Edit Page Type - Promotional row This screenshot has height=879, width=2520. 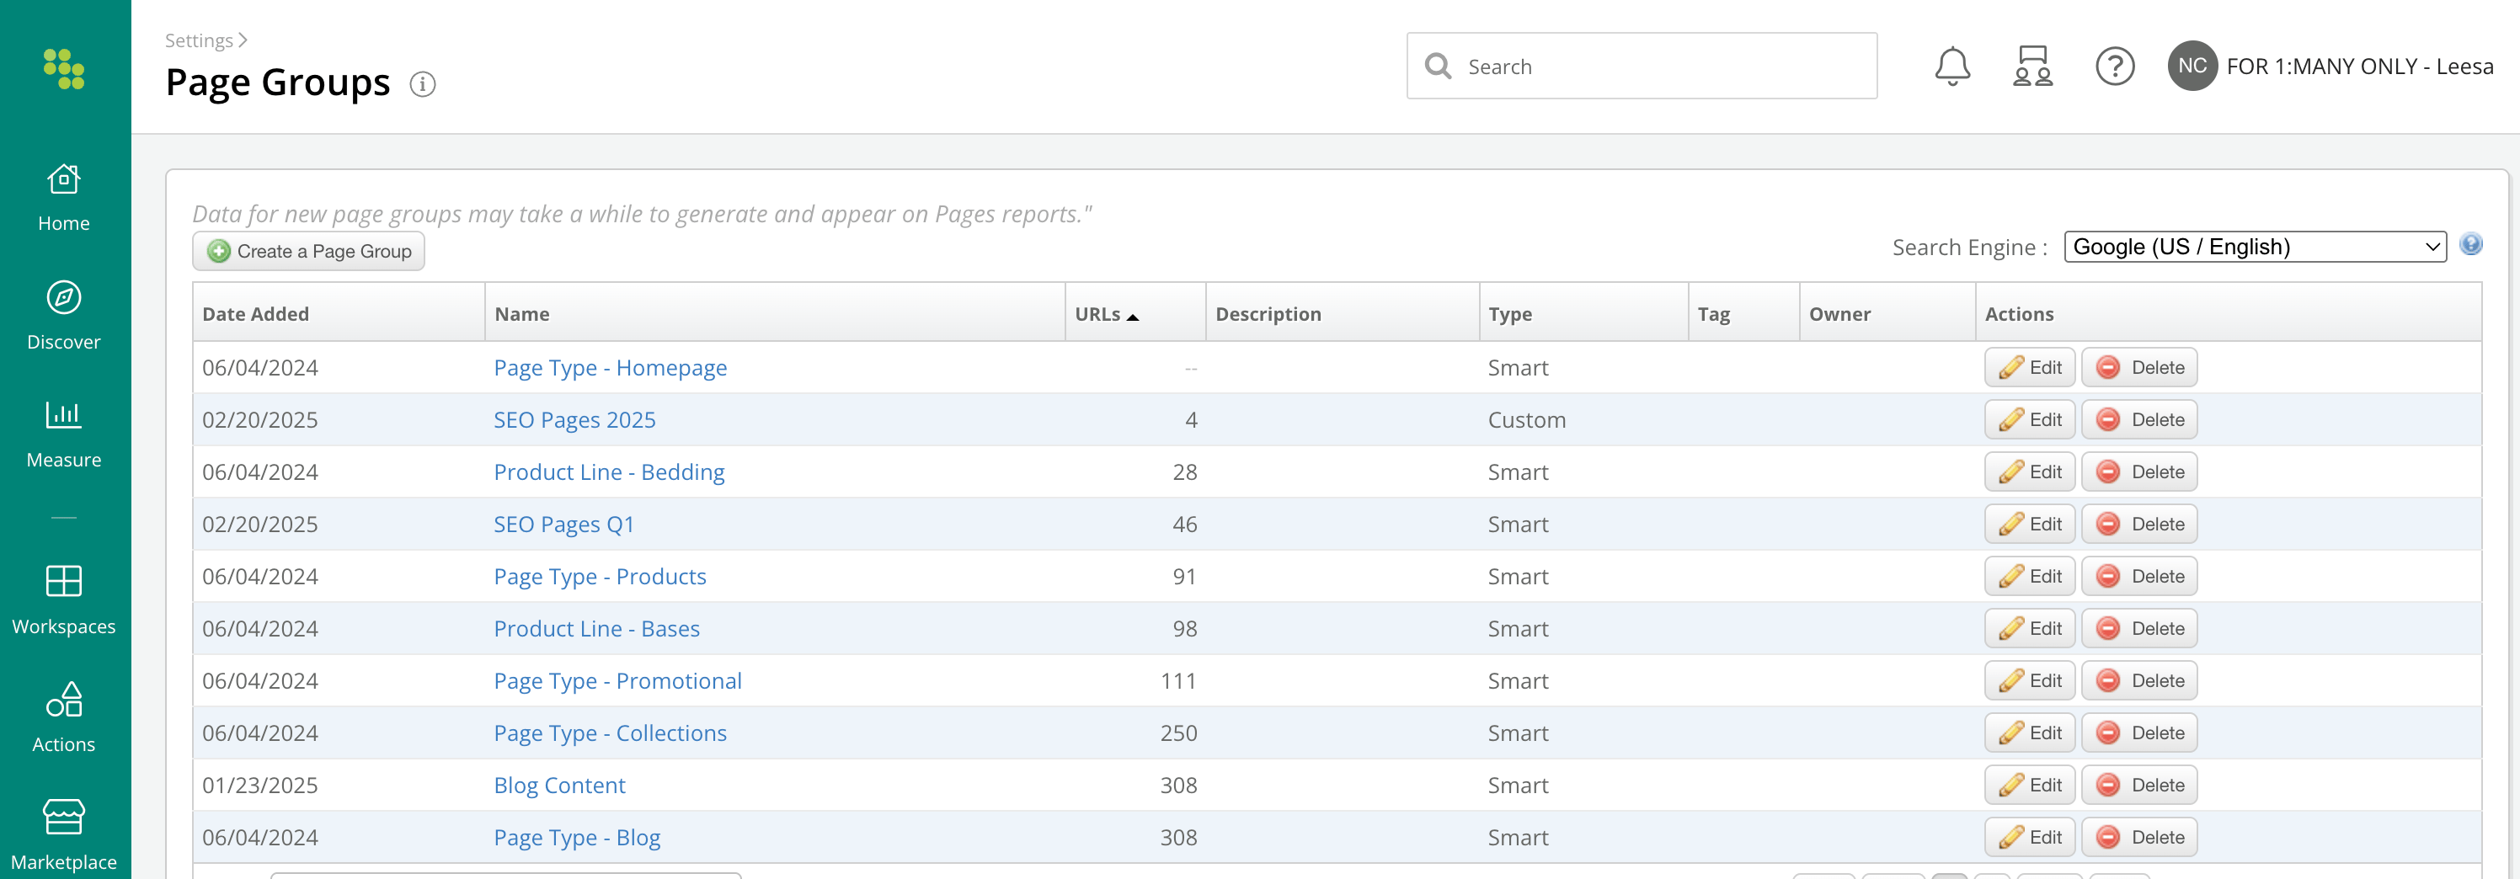click(2029, 680)
